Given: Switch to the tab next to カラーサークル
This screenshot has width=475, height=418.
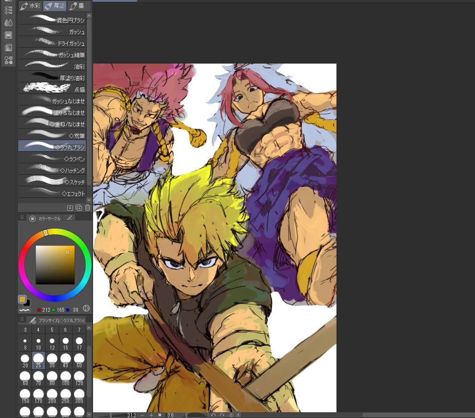Looking at the screenshot, I should click(69, 218).
